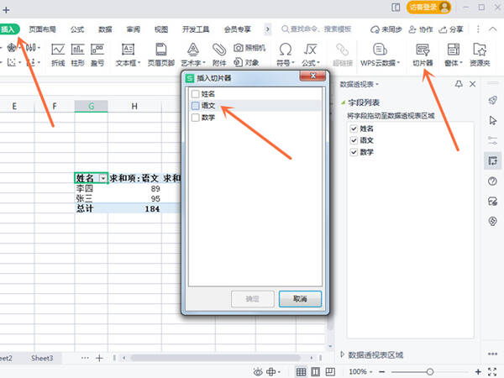Image resolution: width=504 pixels, height=378 pixels.
Task: Open the 数据 ribbon tab
Action: coord(105,29)
